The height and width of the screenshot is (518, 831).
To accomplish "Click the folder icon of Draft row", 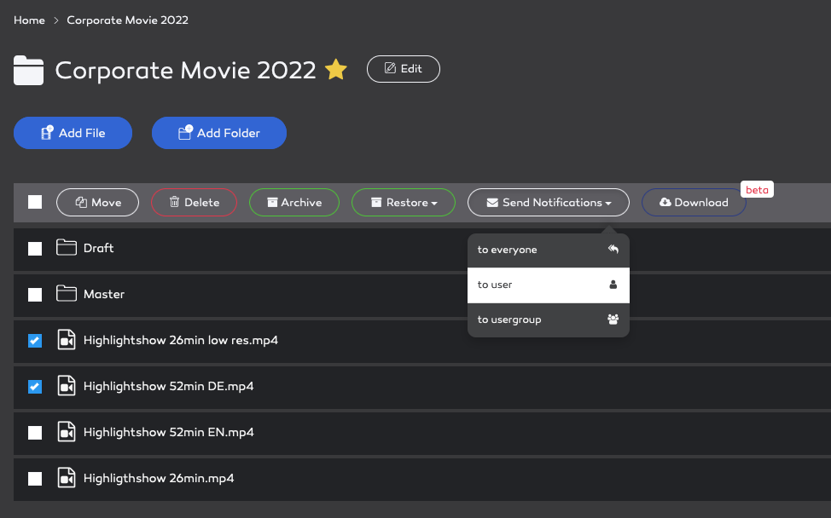I will (67, 247).
